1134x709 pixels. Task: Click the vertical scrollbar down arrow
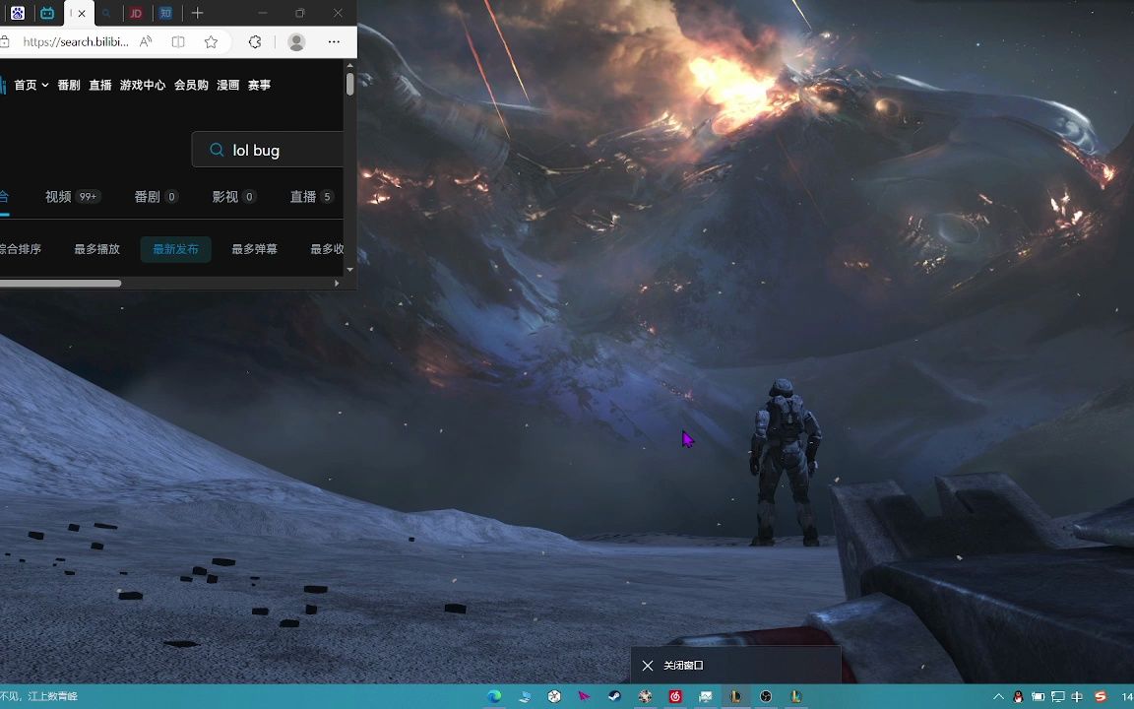click(350, 270)
